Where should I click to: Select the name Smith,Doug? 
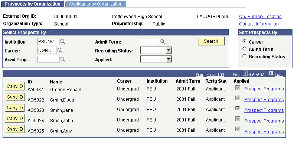coord(62,100)
